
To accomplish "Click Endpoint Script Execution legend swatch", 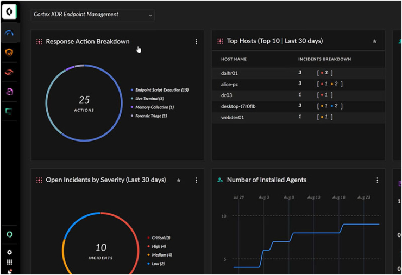I will tap(132, 90).
